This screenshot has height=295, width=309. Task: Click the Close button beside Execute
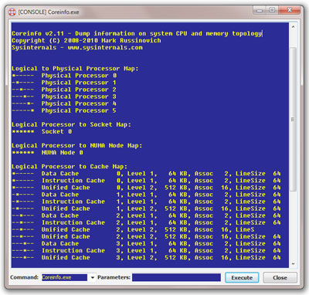280,278
